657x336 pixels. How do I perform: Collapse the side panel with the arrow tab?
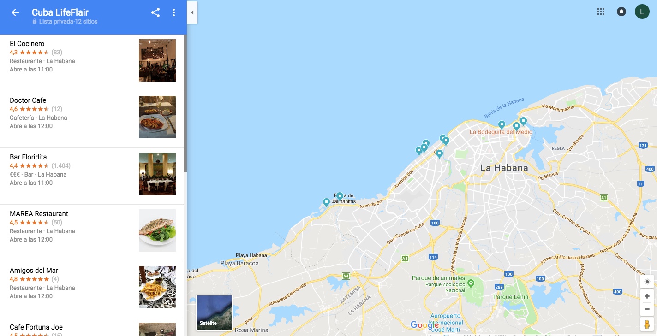[192, 12]
